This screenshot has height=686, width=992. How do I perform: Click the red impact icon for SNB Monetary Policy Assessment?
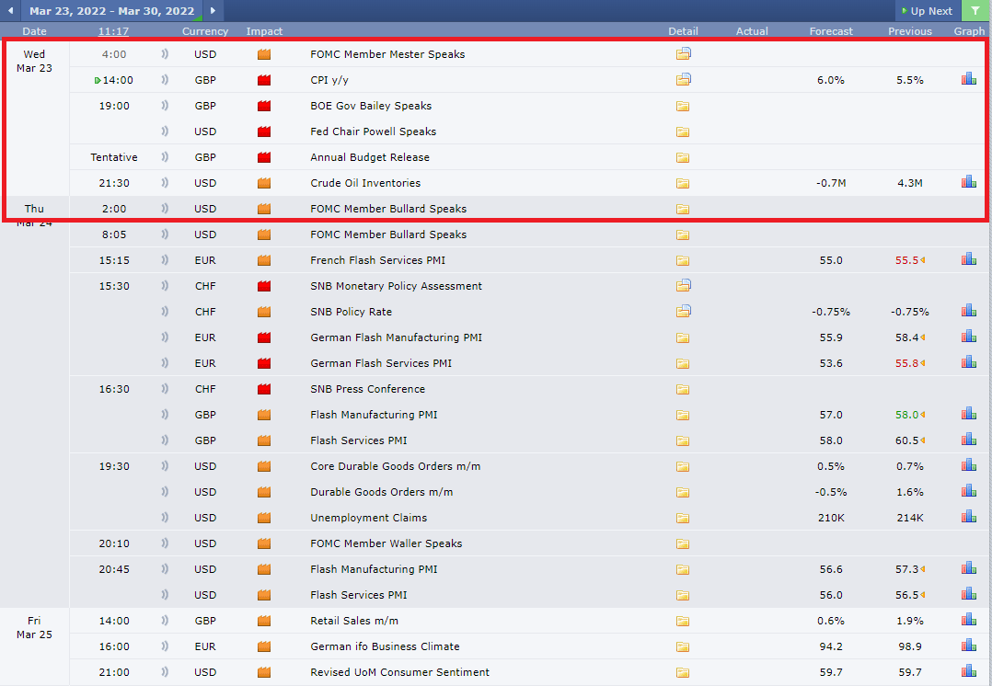pos(264,286)
